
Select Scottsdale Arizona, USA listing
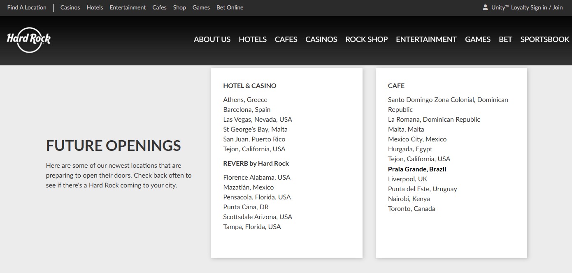258,217
